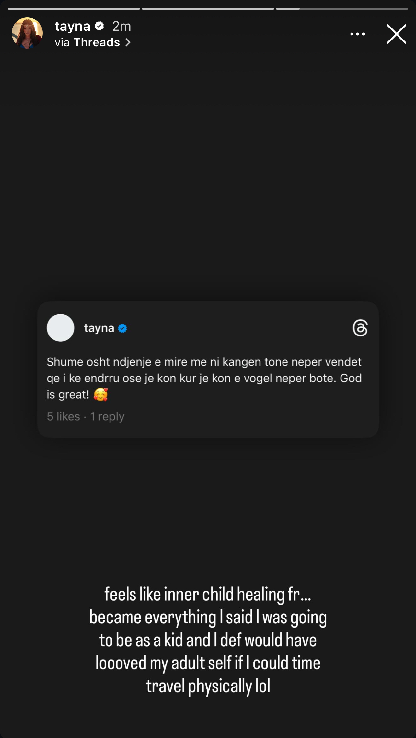Select the third story progress segment
416x738 pixels.
342,9
